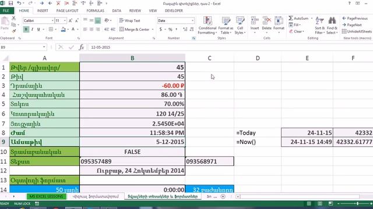Screen dimensions: 373x209
Task: Toggle Bold formatting
Action: coord(26,30)
